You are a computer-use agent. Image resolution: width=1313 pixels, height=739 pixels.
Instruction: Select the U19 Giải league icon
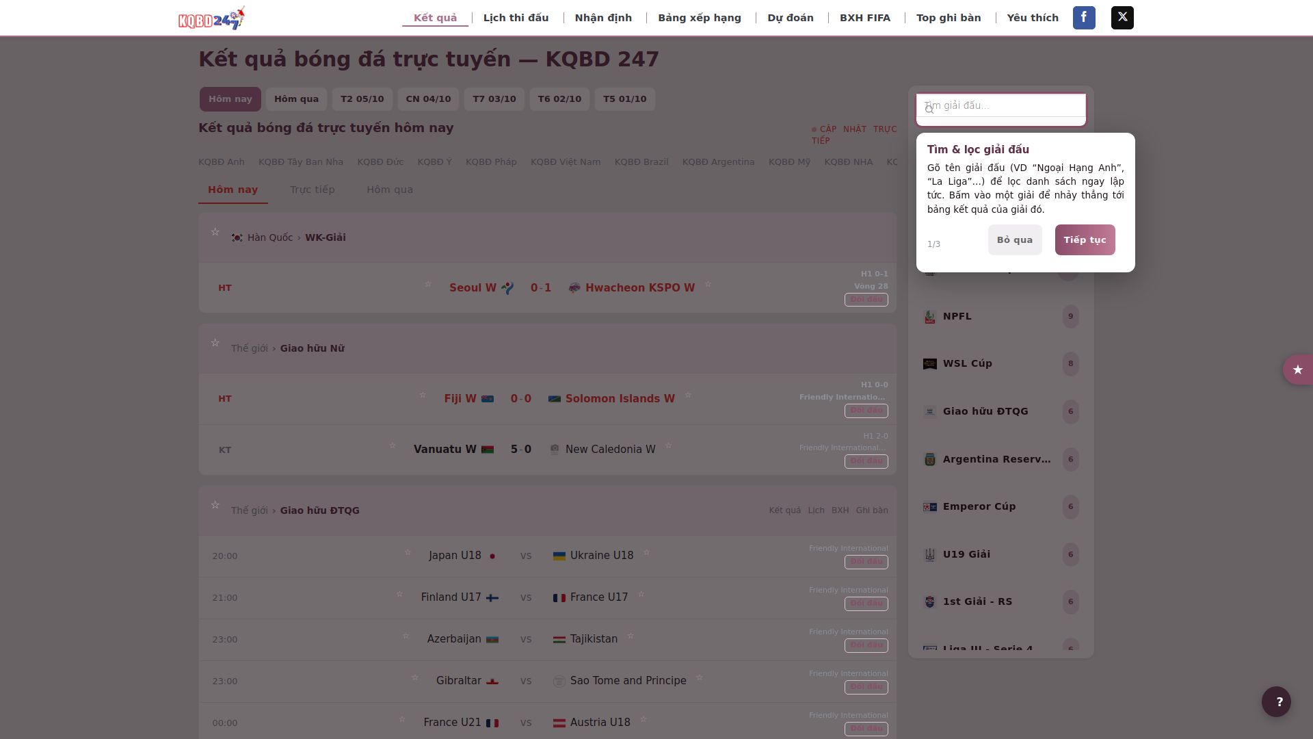click(930, 555)
